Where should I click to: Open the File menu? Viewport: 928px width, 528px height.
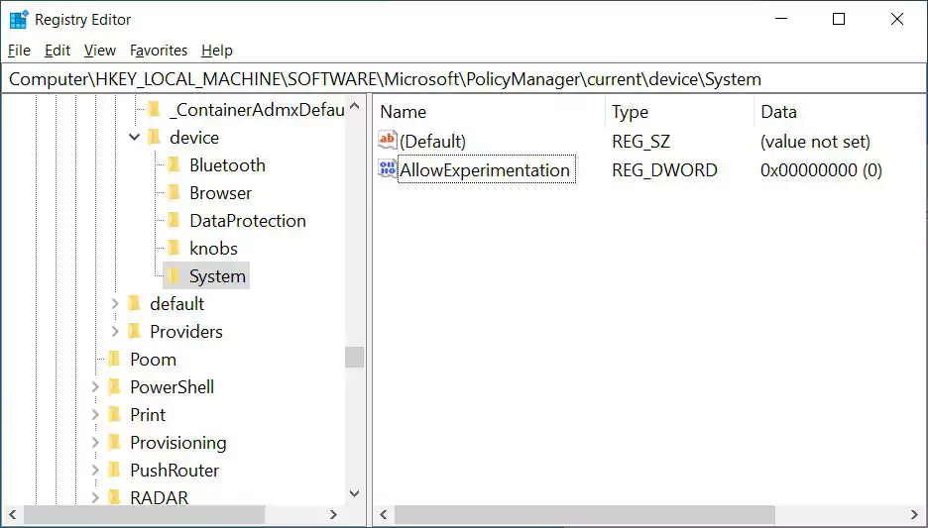19,51
